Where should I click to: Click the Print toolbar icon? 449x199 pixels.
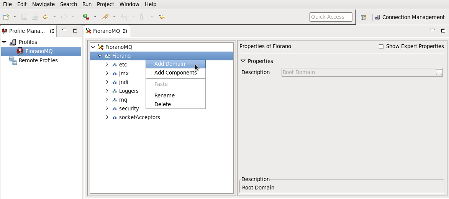tap(34, 17)
